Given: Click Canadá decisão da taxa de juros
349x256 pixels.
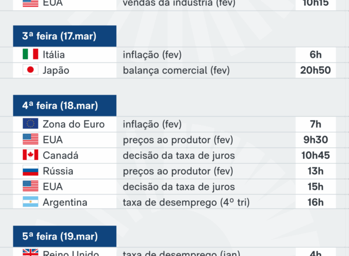Looking at the screenshot, I should [179, 156].
